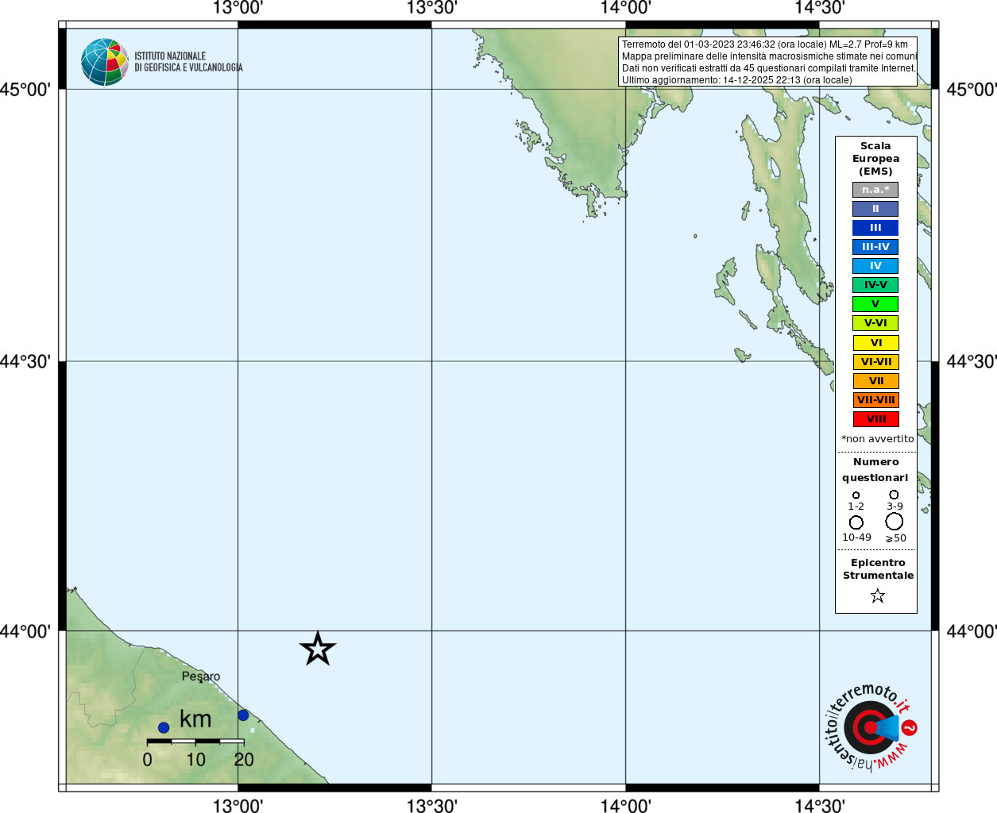Click the INGV globe logo
Image resolution: width=997 pixels, height=813 pixels.
(105, 62)
